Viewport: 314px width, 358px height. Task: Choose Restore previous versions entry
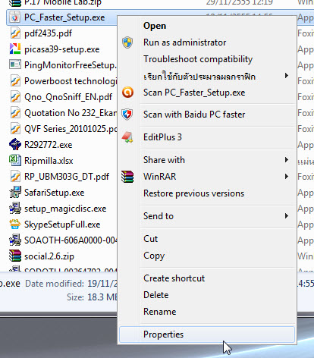tap(193, 193)
